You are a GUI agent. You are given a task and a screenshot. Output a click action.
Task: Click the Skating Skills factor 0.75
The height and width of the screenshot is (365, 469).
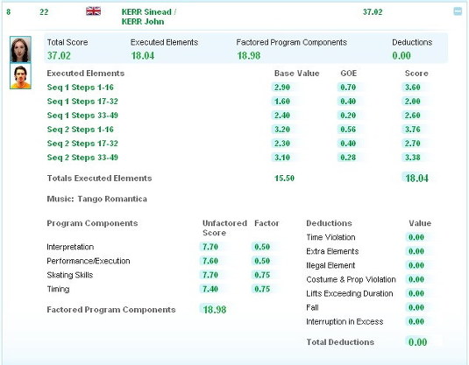pyautogui.click(x=262, y=275)
